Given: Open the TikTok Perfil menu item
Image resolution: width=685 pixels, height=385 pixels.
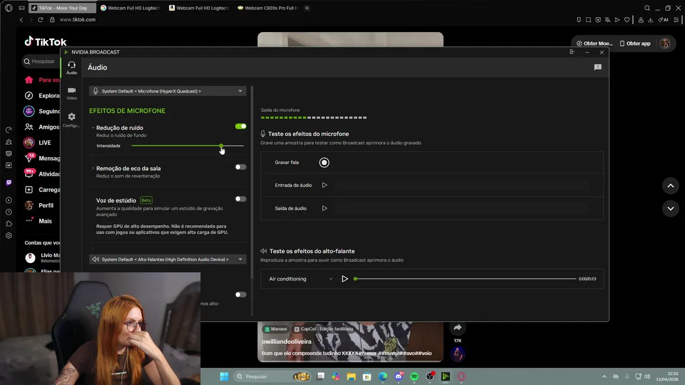Looking at the screenshot, I should [x=40, y=205].
